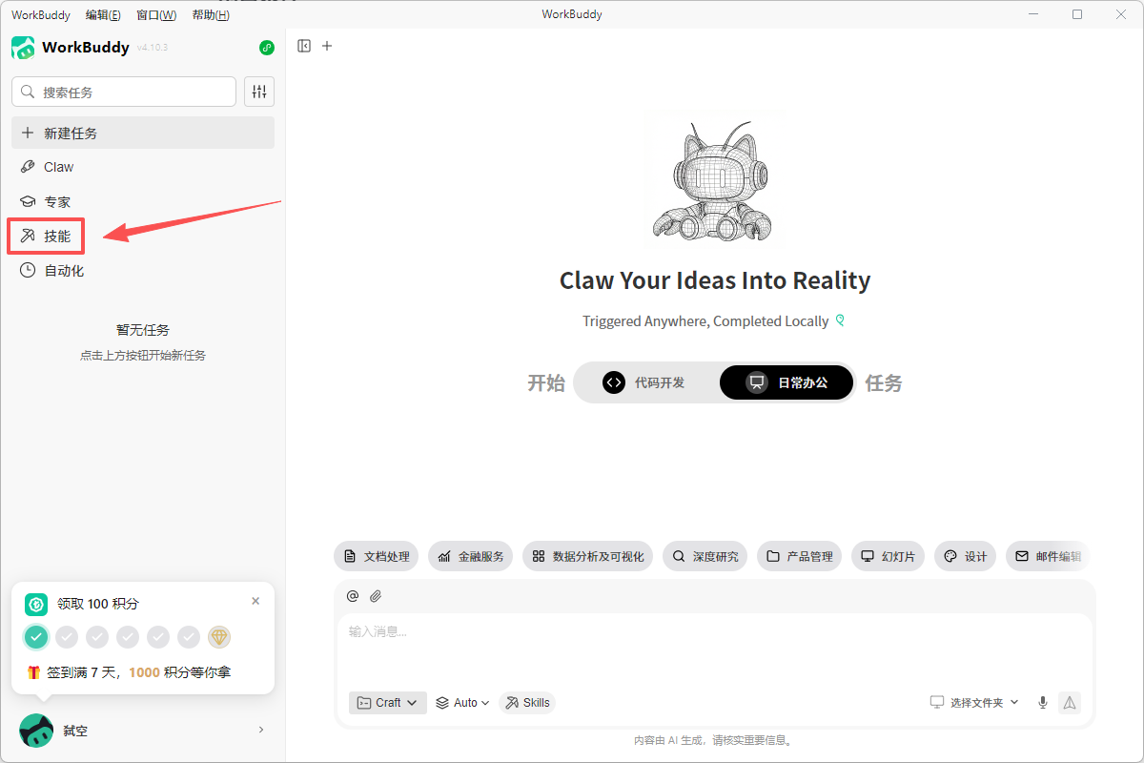Image resolution: width=1144 pixels, height=763 pixels.
Task: Click the microphone voice input icon
Action: [1043, 703]
